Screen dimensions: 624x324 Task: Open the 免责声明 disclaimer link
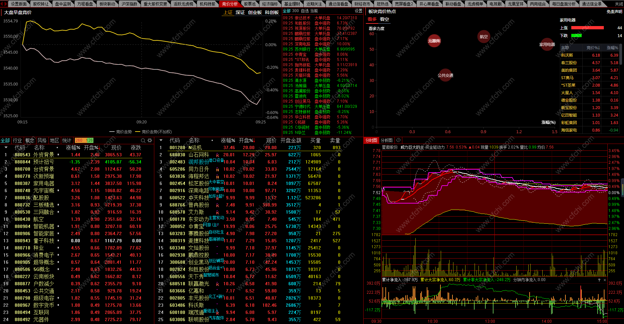pos(614,12)
